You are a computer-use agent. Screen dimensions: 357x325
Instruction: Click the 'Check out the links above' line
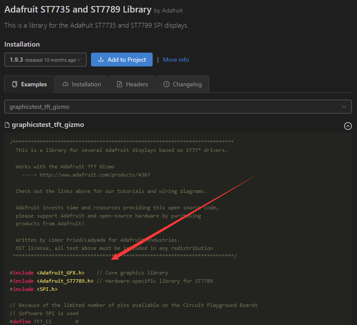coord(111,191)
